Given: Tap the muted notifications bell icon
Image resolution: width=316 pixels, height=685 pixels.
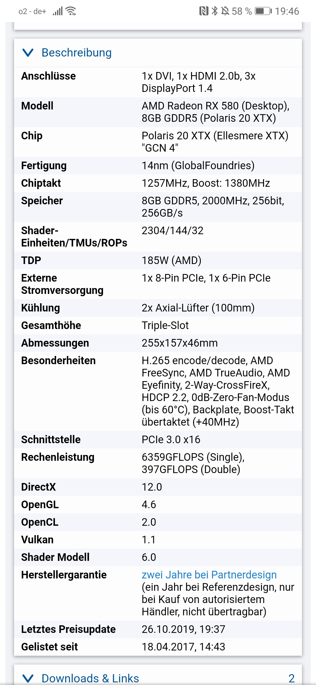Looking at the screenshot, I should pos(225,11).
